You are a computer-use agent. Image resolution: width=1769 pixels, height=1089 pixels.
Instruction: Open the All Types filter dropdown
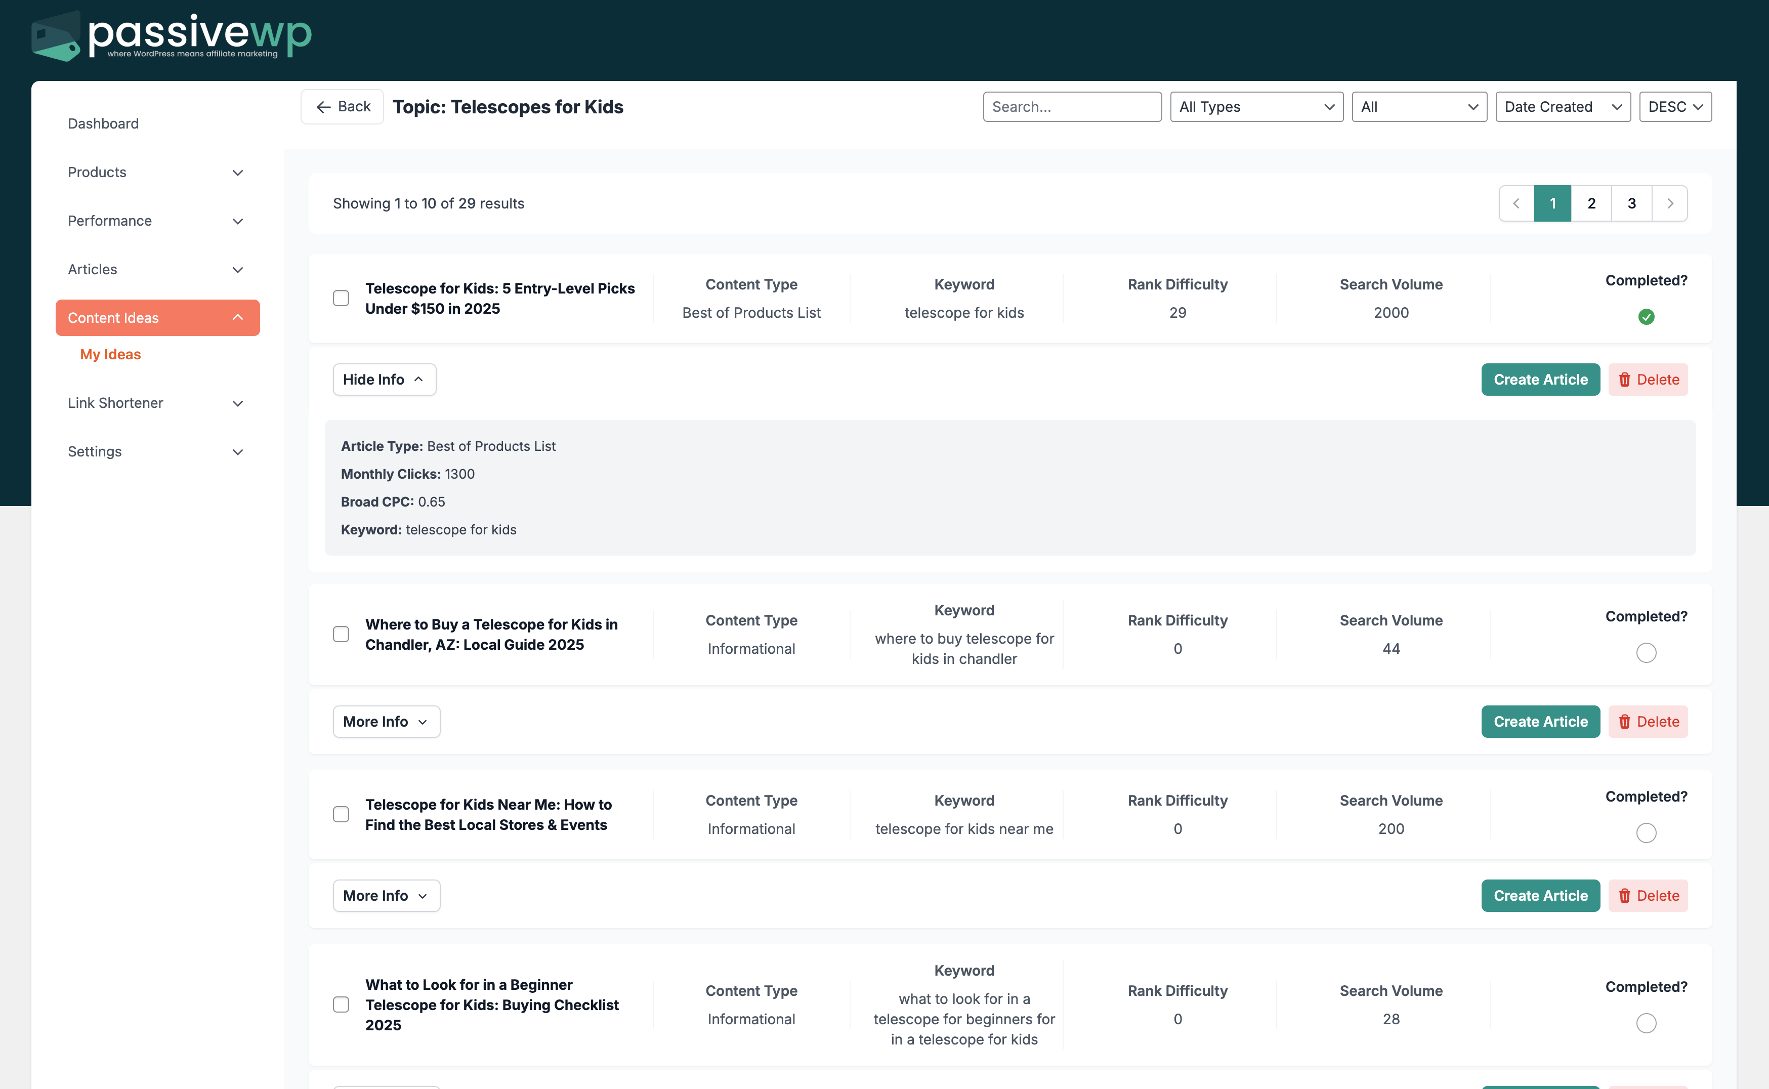(1255, 107)
